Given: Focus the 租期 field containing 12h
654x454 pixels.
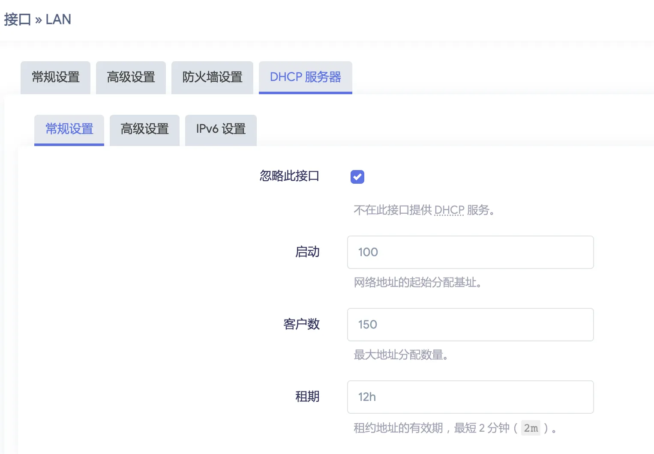Looking at the screenshot, I should (470, 397).
